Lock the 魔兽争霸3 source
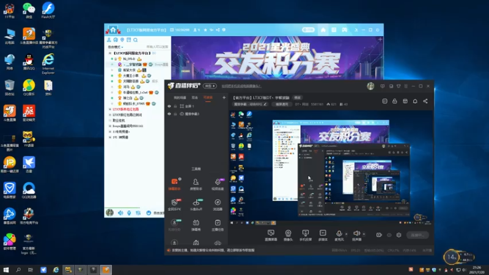The image size is (489, 275). pos(175,114)
